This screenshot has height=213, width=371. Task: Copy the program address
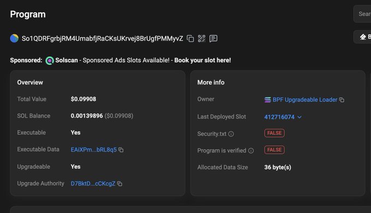pos(190,39)
